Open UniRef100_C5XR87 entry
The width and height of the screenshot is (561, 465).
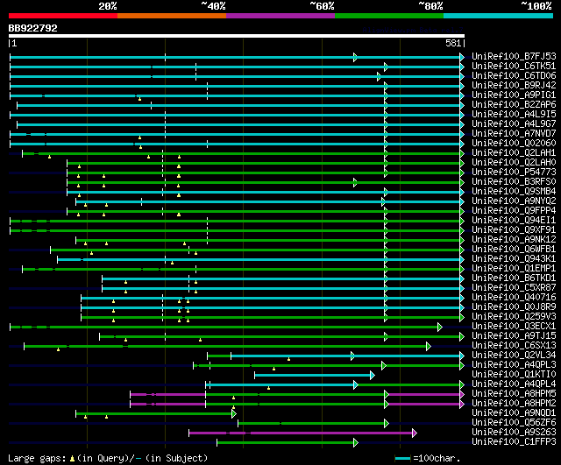click(x=514, y=288)
